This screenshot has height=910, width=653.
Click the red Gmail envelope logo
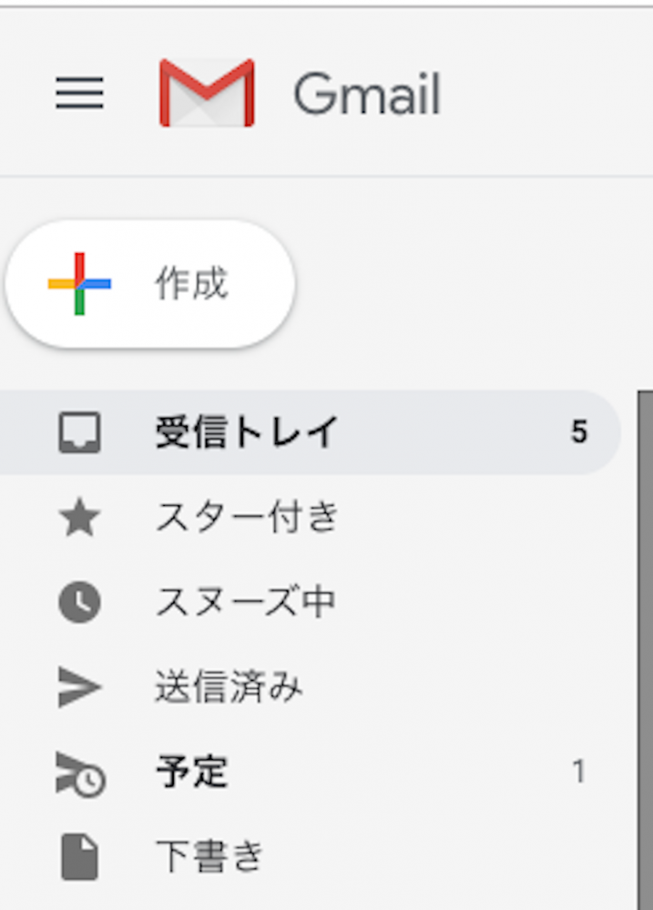[207, 93]
